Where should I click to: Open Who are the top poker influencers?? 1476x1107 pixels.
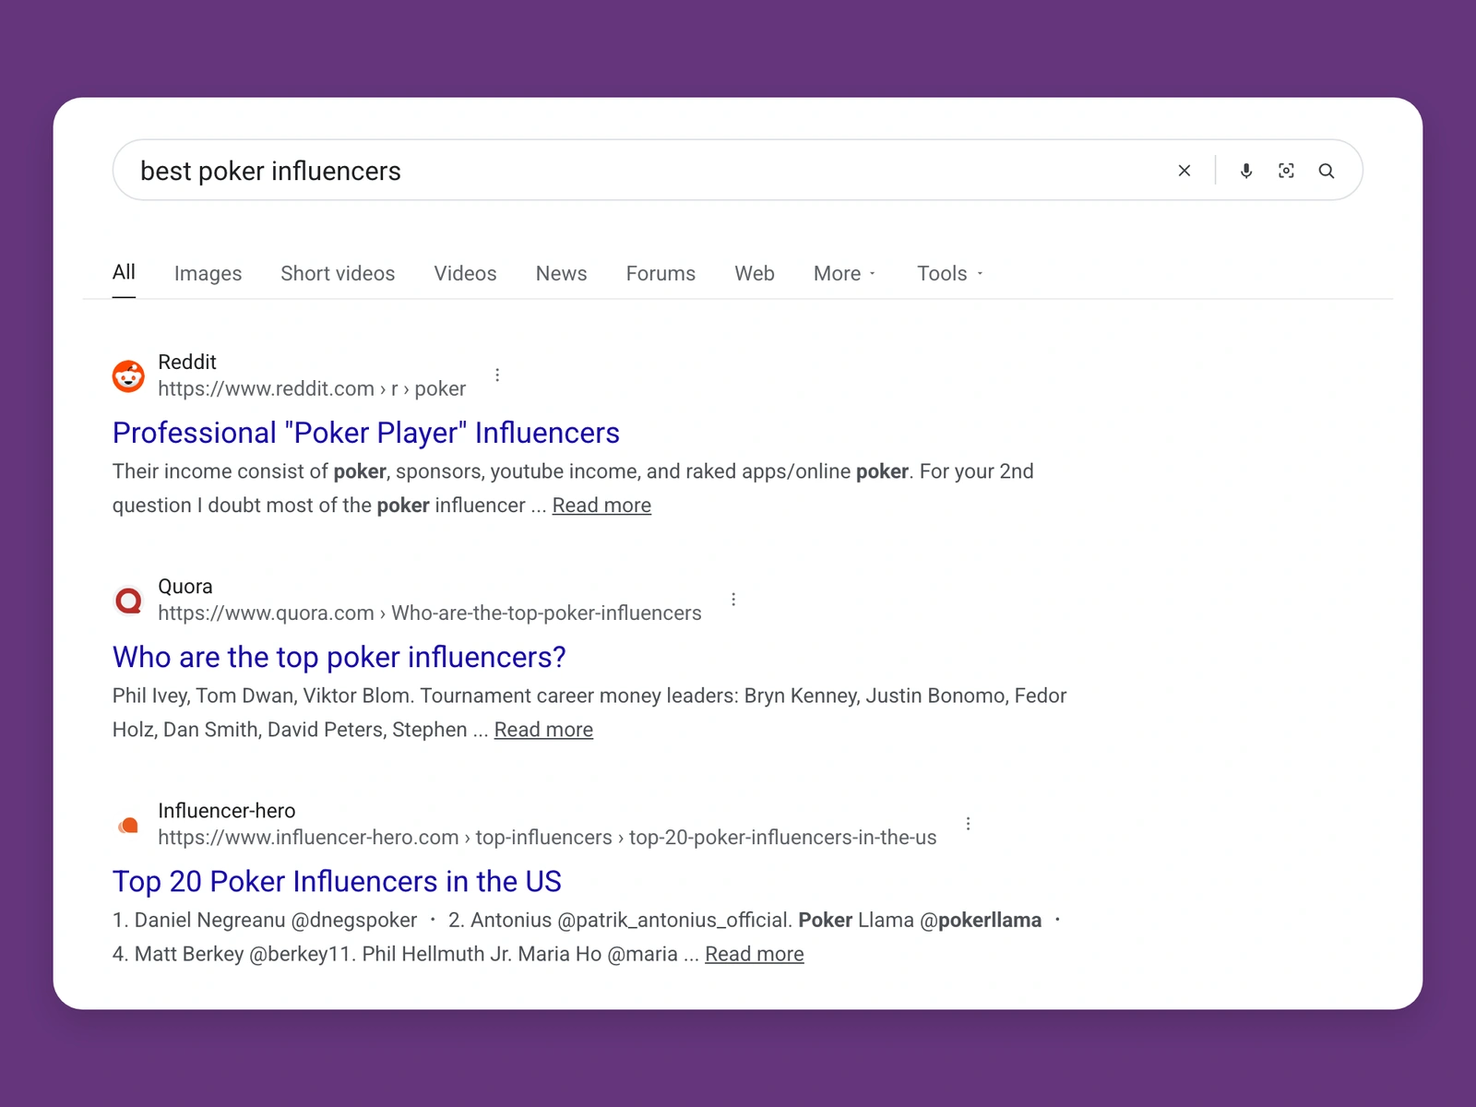(339, 657)
